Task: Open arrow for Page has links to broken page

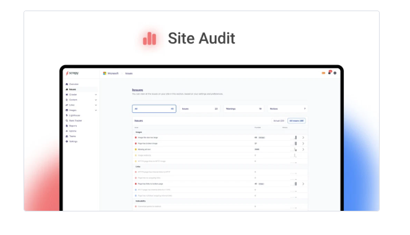Action: (x=303, y=184)
